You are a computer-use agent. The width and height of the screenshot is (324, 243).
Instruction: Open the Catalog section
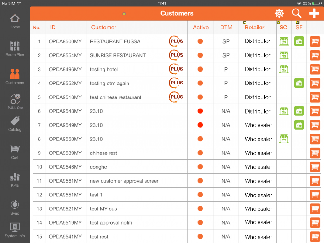15,124
